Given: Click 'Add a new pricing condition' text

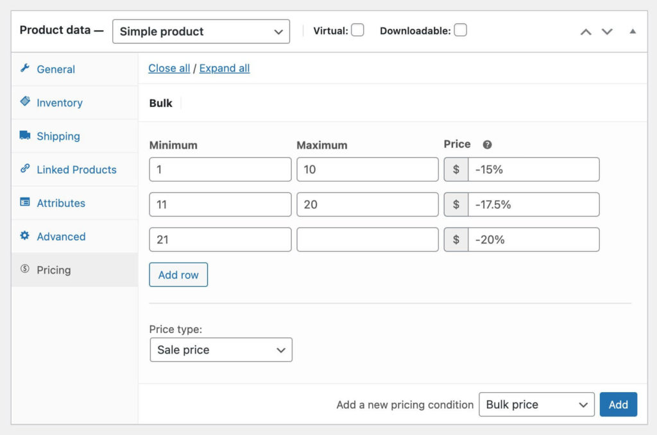Looking at the screenshot, I should point(405,405).
